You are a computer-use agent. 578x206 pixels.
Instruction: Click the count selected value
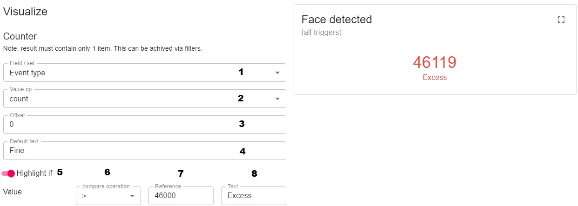pos(19,99)
